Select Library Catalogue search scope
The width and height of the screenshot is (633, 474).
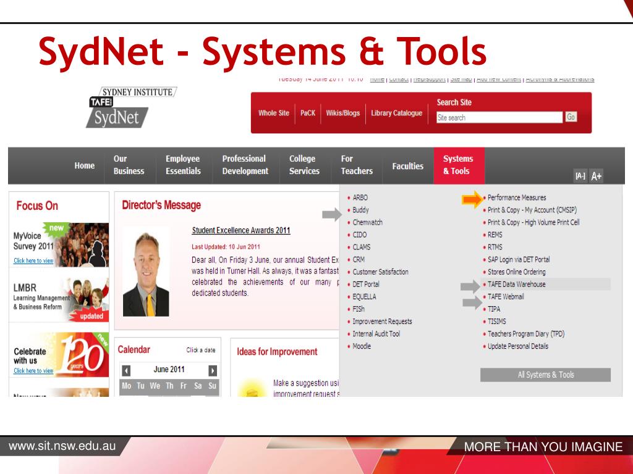pos(396,114)
